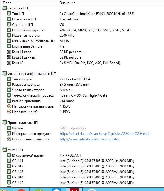The image size is (164, 191).
Task: Click the voltage icon next to Напряжение I/O
Action: pos(9,112)
